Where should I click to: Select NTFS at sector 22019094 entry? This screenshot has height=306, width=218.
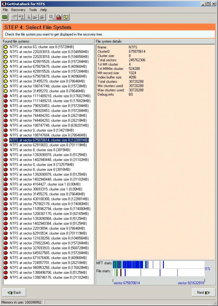(47, 228)
